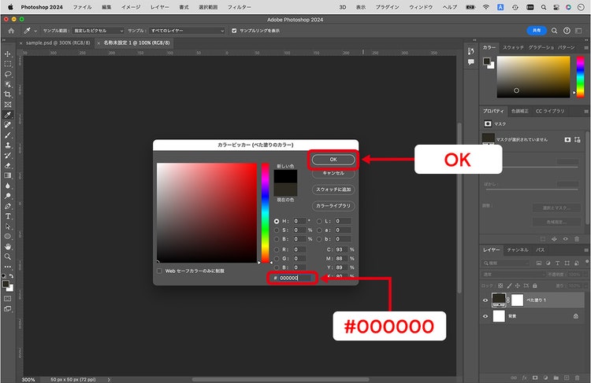Click the Change Screen Mode icon

click(x=8, y=309)
